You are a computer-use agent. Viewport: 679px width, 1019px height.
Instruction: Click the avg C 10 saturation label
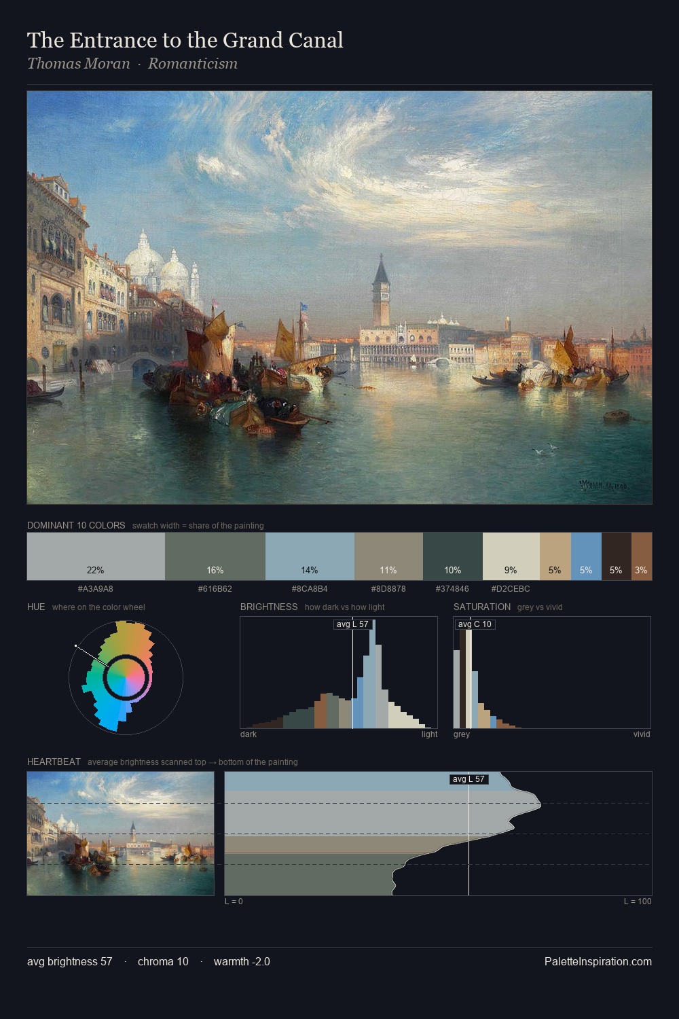coord(475,624)
